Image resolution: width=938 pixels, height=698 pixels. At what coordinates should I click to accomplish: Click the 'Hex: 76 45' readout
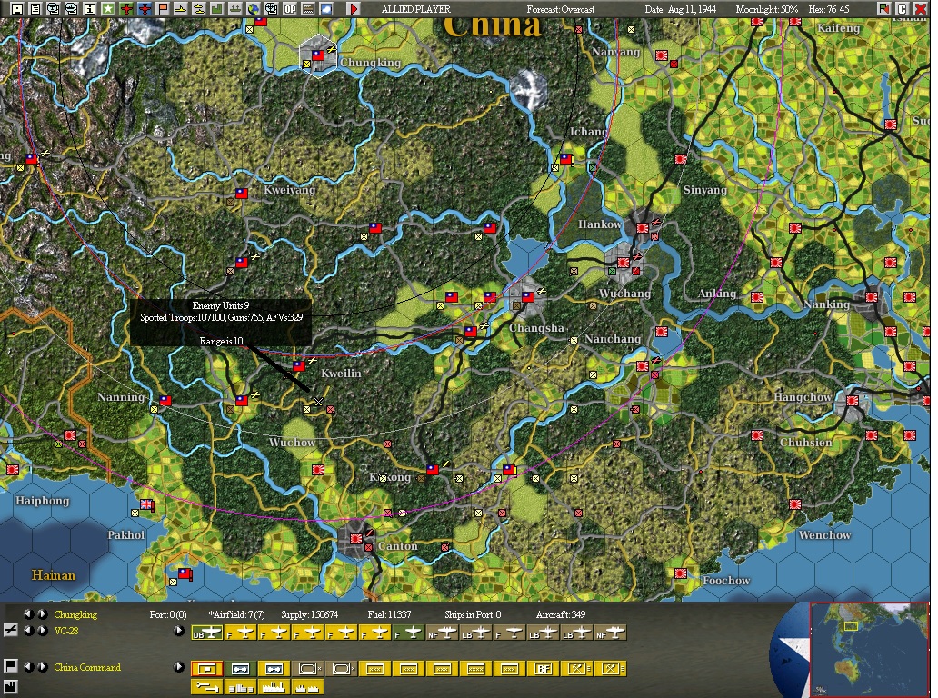[829, 9]
